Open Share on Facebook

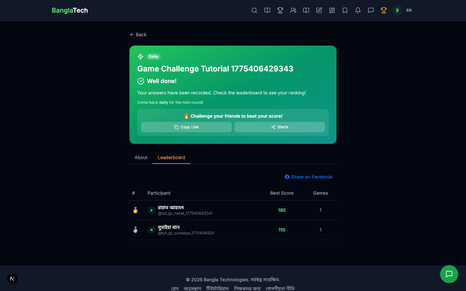(308, 177)
